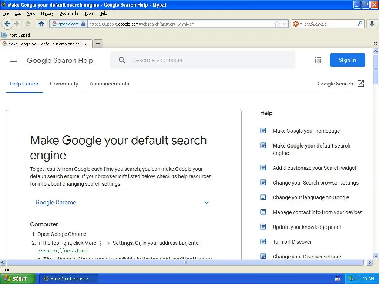Click the blue Sign in button
This screenshot has width=379, height=284.
tap(347, 60)
